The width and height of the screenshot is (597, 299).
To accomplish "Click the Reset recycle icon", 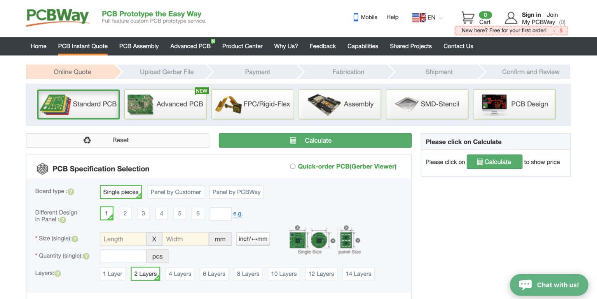I will point(87,140).
